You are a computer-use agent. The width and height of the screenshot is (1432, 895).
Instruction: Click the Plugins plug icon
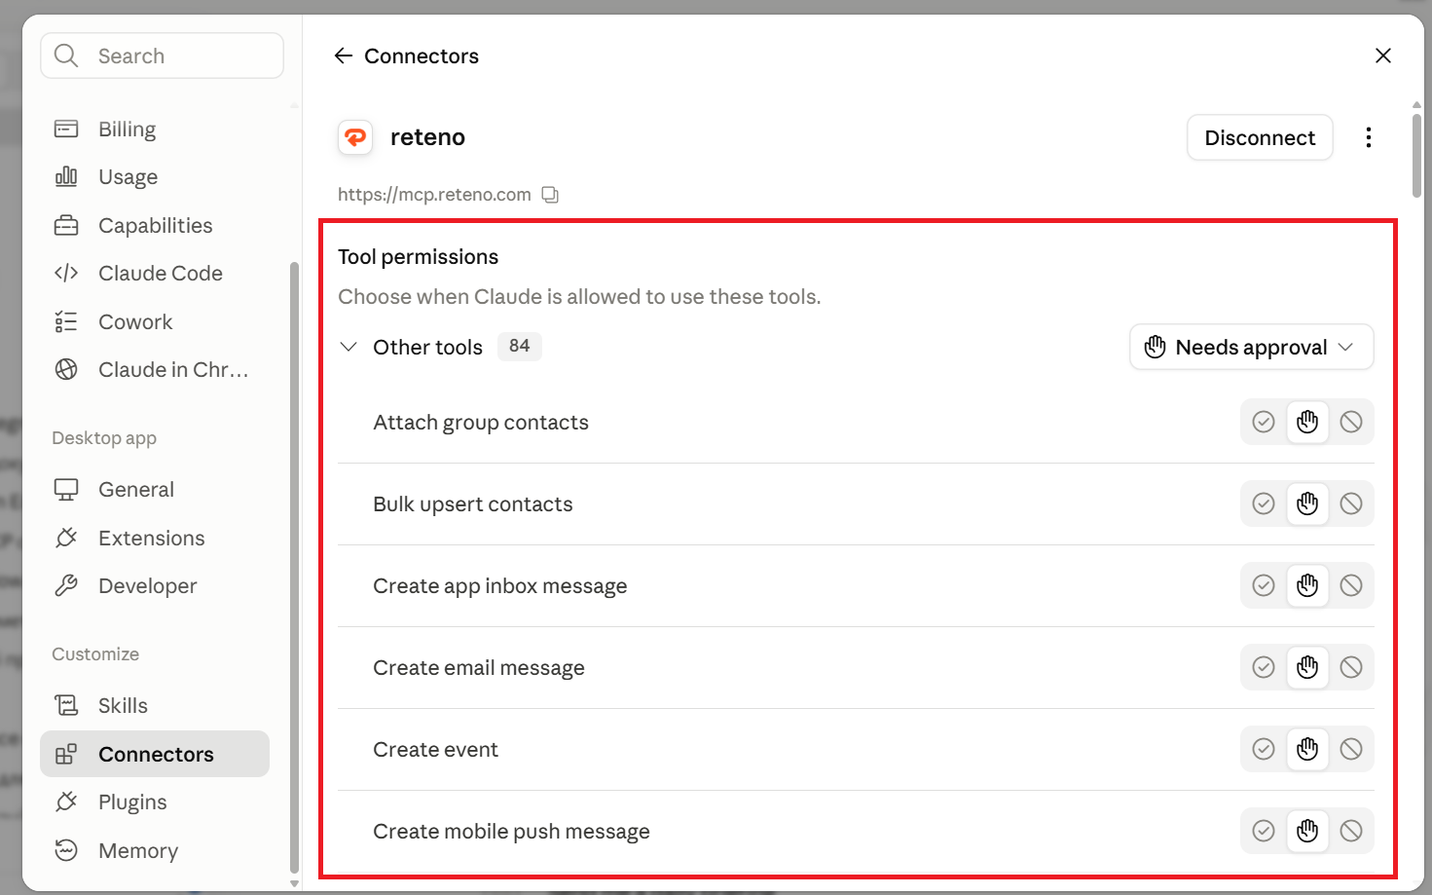[66, 802]
